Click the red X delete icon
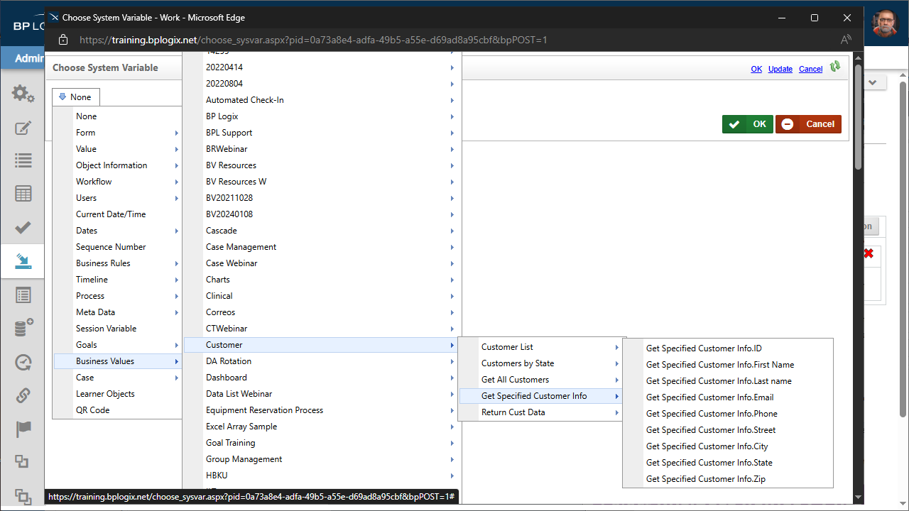 tap(869, 253)
